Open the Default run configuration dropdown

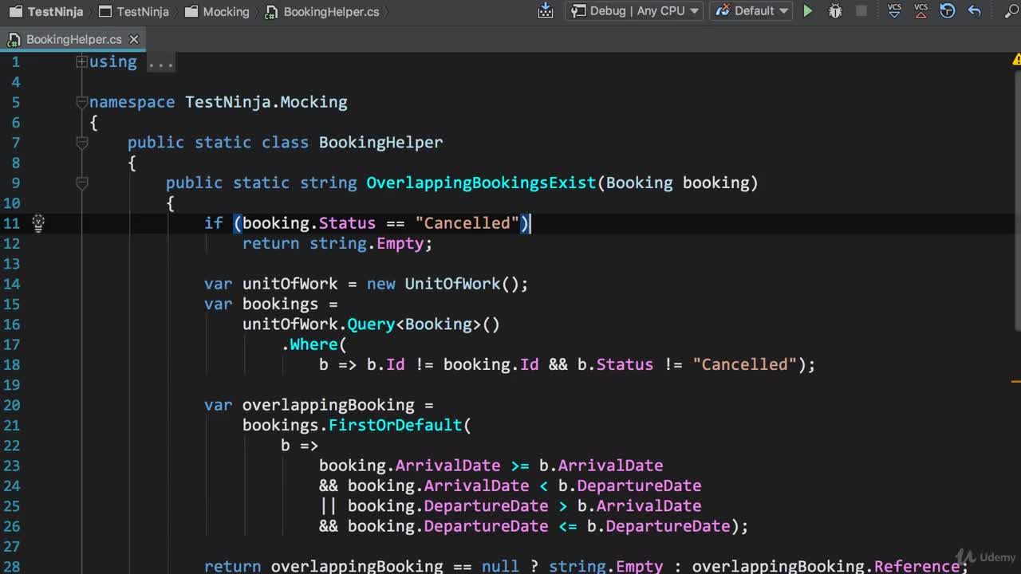point(751,11)
